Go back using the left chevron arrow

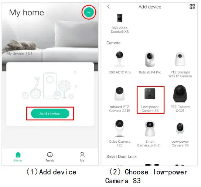coord(109,7)
